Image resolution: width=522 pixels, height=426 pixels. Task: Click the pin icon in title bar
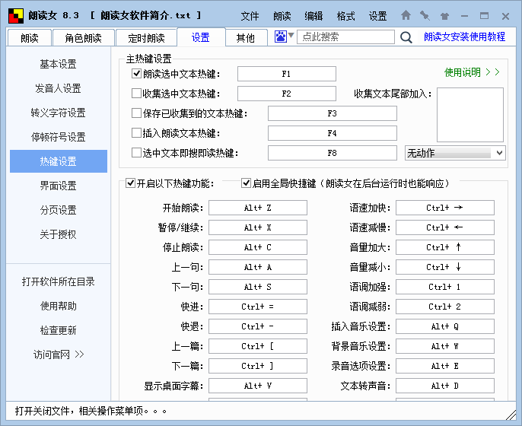425,15
